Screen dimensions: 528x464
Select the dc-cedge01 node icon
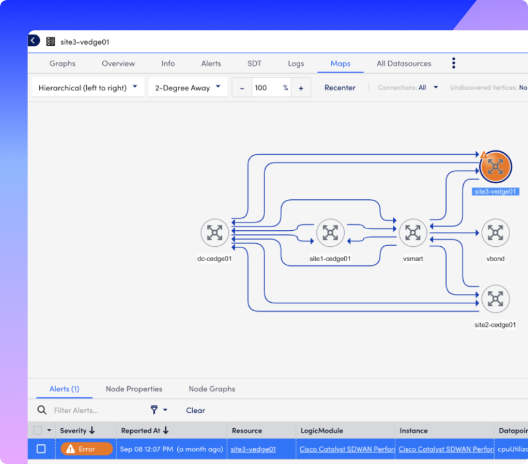coord(215,233)
